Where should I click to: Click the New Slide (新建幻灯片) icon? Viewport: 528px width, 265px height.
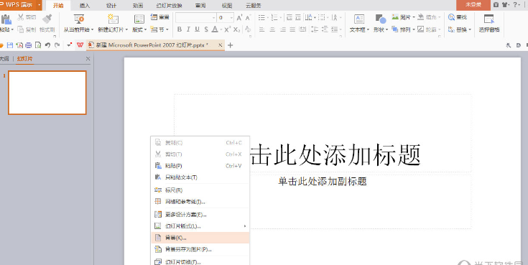[x=113, y=19]
